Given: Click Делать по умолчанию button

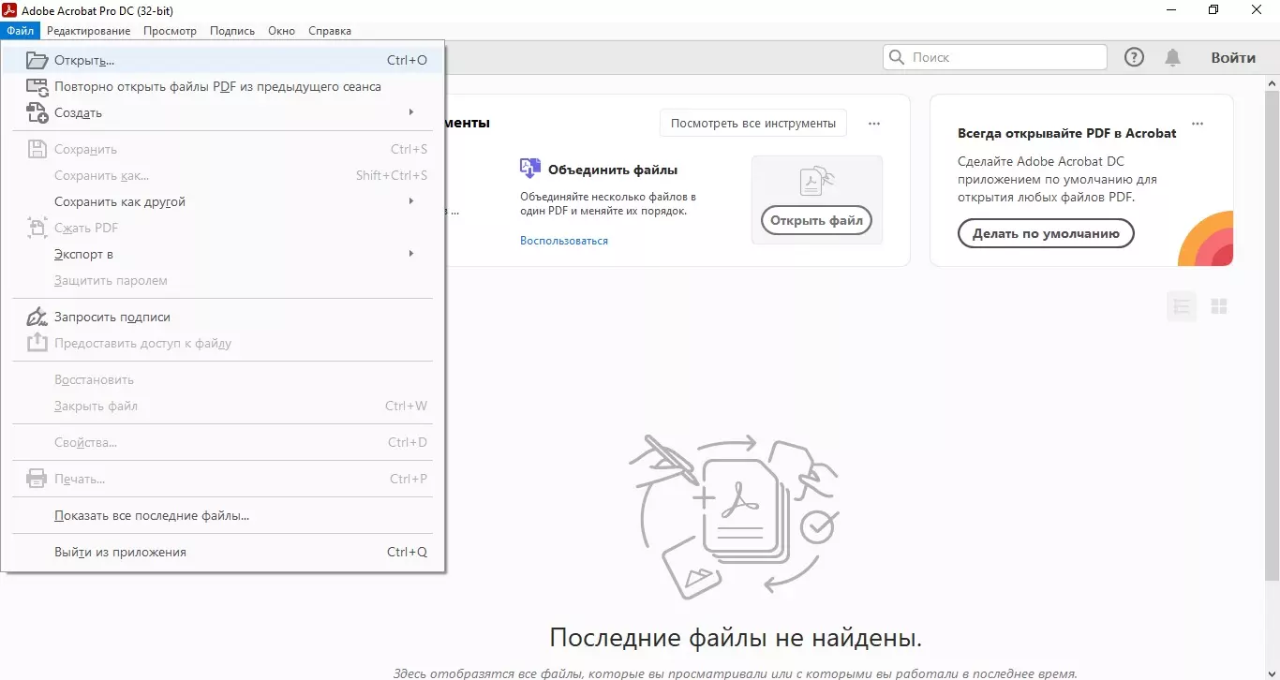Looking at the screenshot, I should (1046, 233).
